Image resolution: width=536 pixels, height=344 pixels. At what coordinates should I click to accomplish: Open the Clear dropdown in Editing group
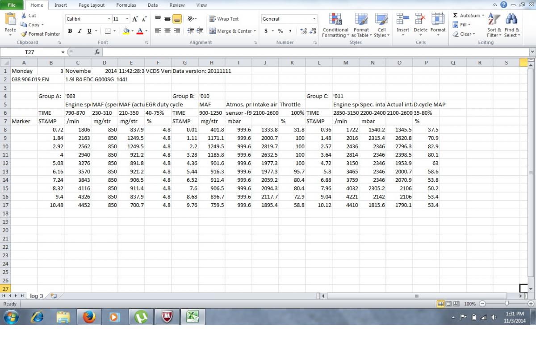click(464, 34)
